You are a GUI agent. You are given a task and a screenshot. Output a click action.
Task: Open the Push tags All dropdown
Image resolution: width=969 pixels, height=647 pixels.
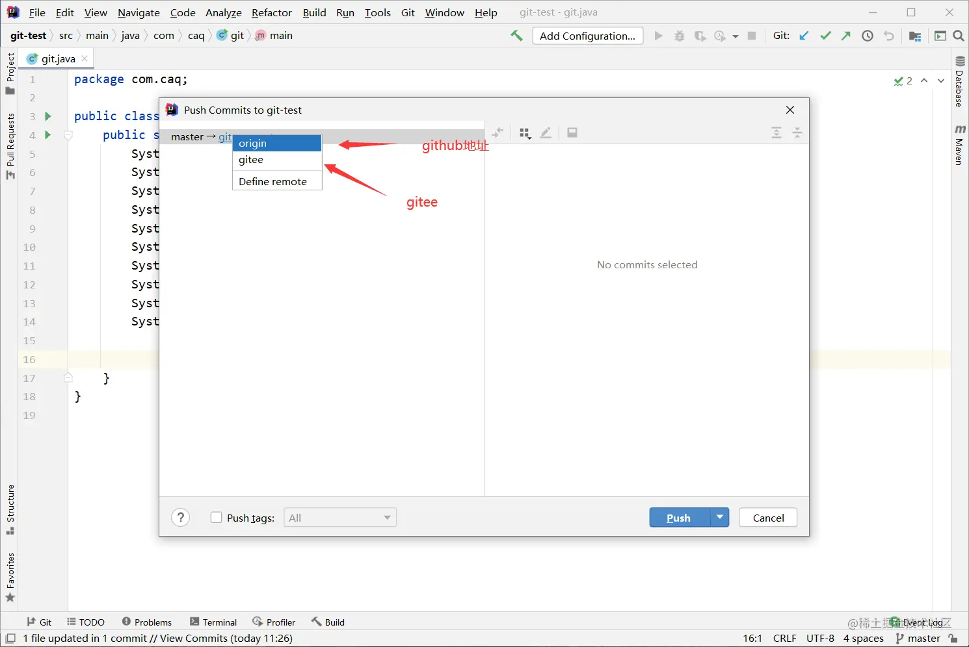coord(340,518)
